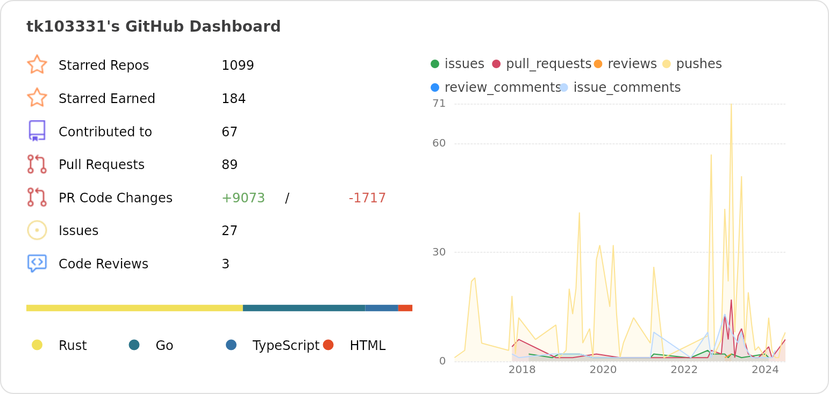Image resolution: width=829 pixels, height=394 pixels.
Task: Click the Starred Repos label
Action: click(104, 65)
